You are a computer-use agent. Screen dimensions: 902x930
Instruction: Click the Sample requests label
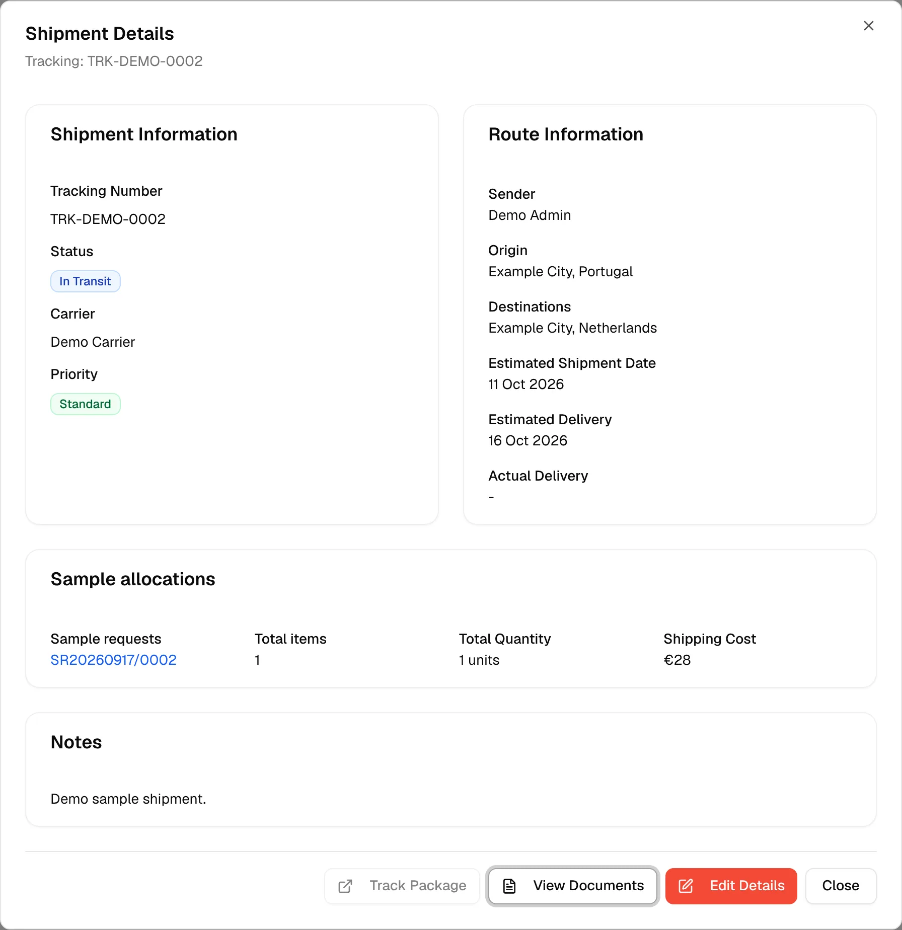point(106,639)
